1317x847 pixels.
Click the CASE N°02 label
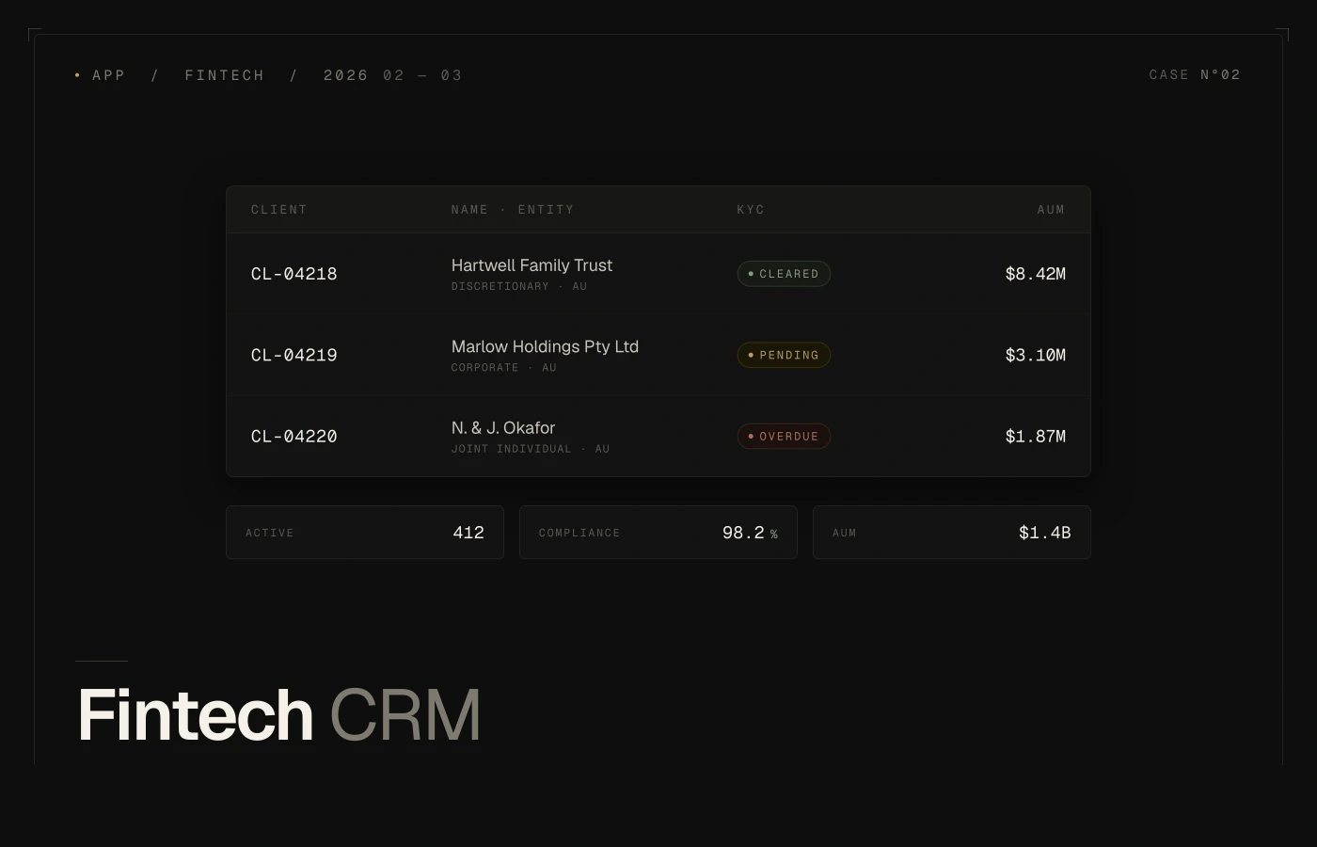(1195, 74)
